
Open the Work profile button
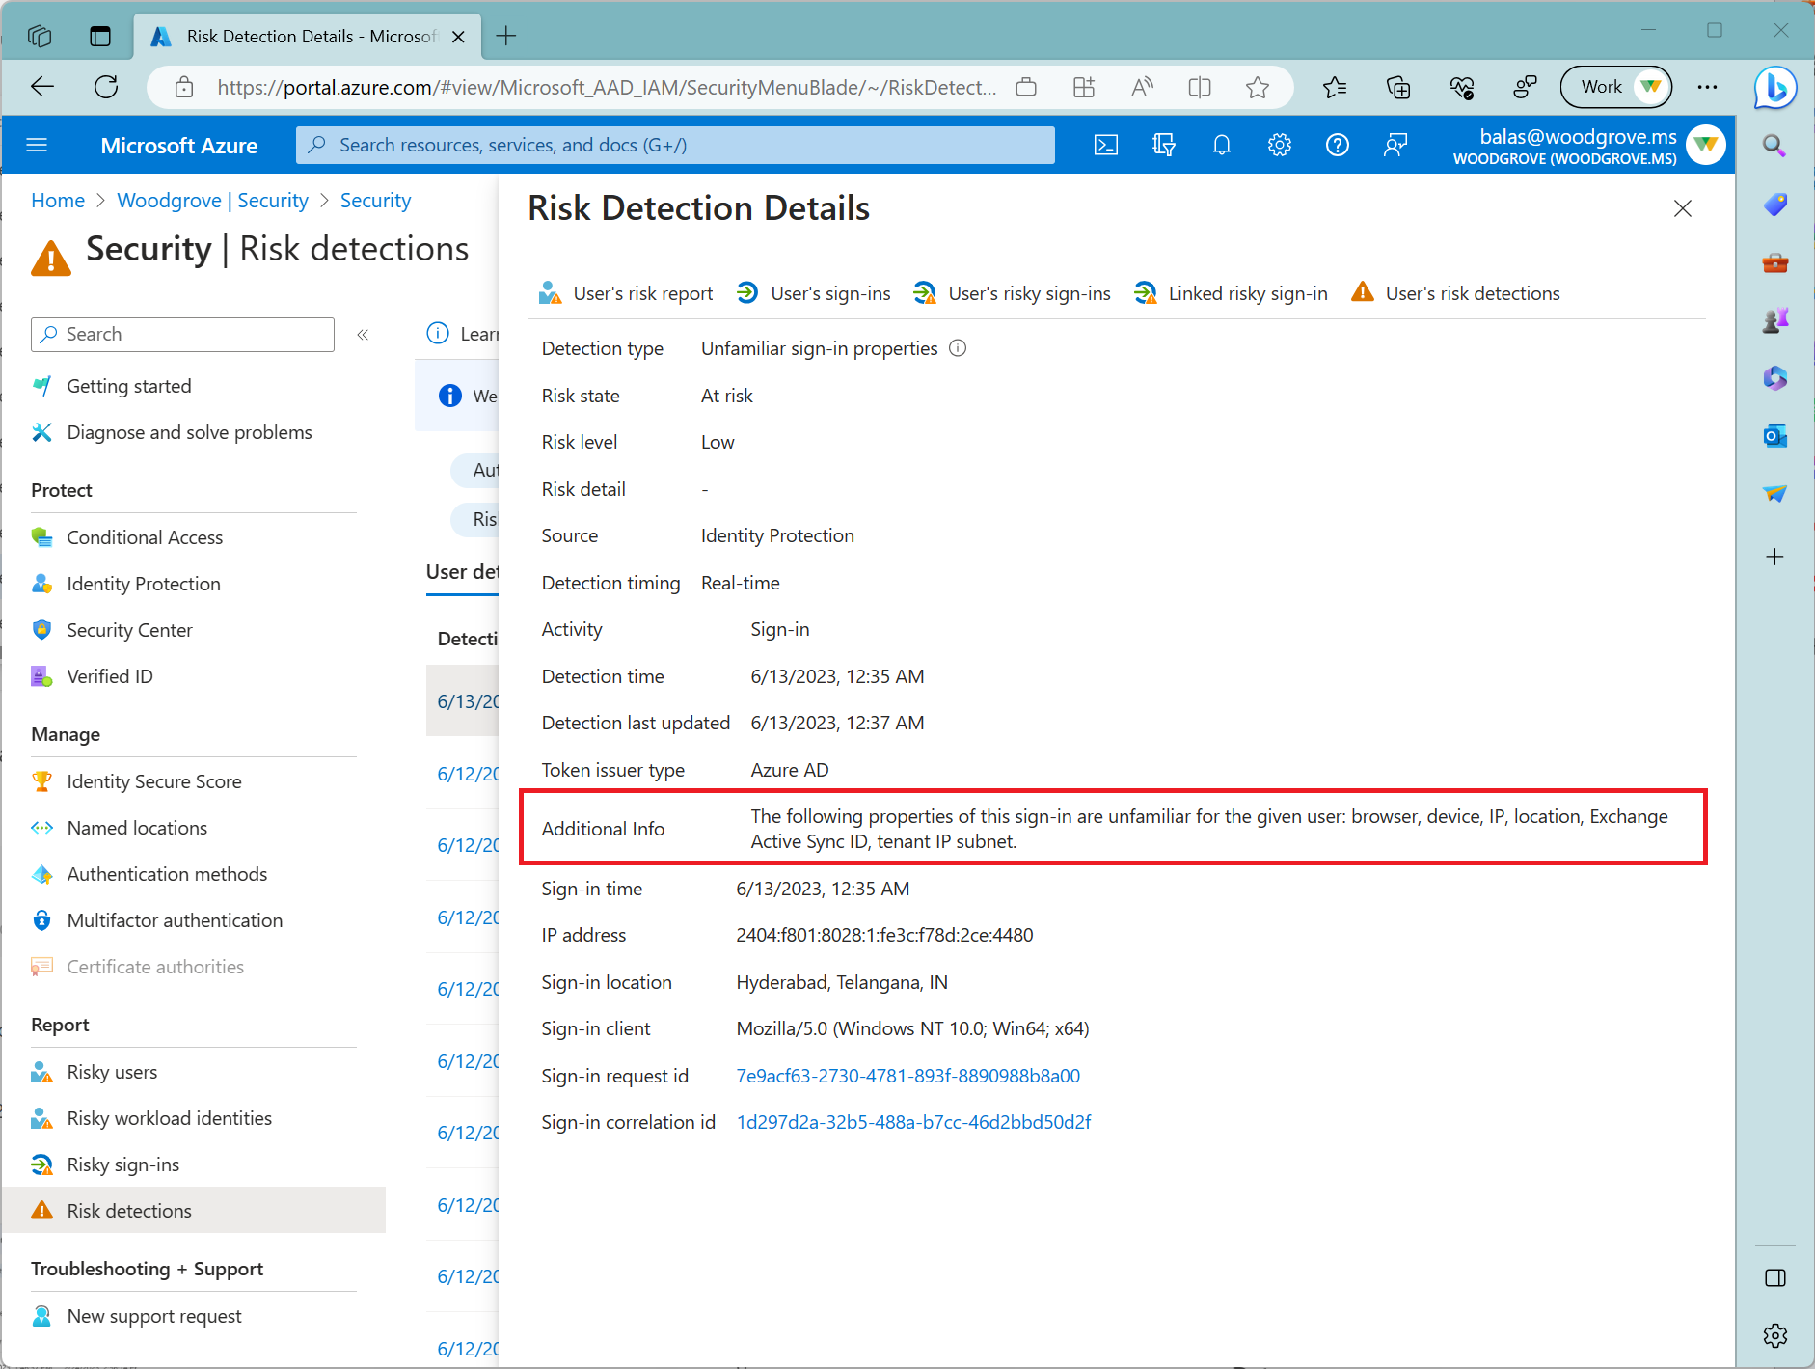tap(1615, 87)
